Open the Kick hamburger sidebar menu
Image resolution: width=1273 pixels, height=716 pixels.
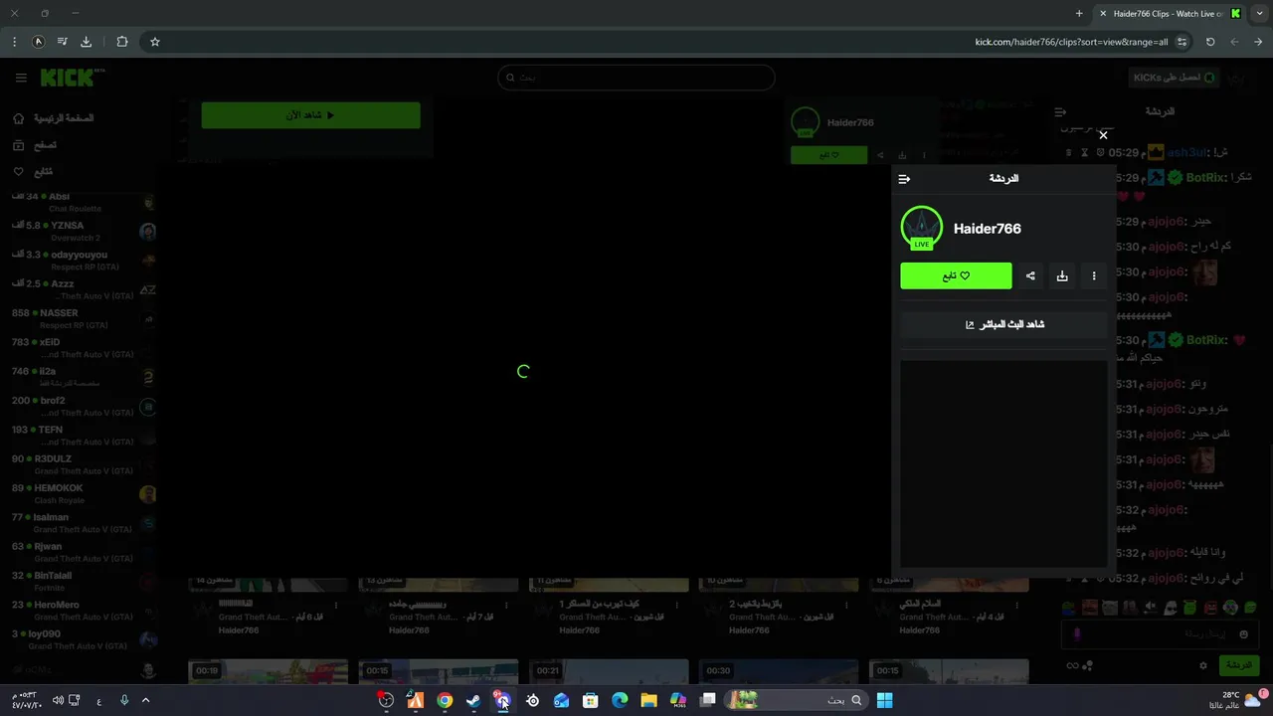21,78
